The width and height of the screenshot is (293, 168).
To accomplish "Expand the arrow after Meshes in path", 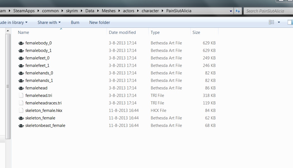I will tap(119, 11).
